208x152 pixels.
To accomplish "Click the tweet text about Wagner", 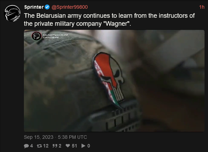I will (x=109, y=19).
